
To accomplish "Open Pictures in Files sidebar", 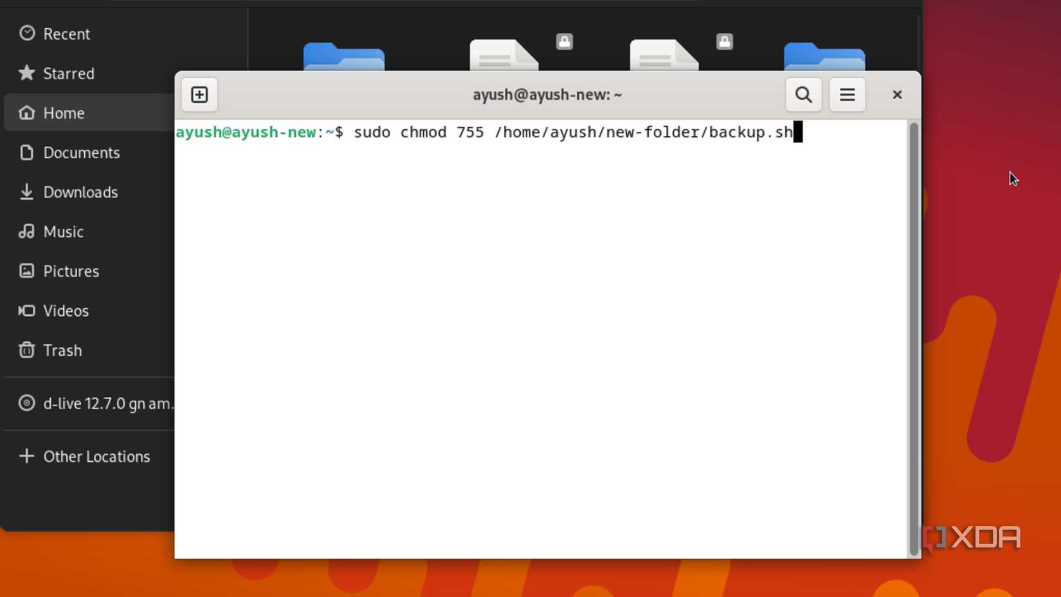I will click(x=89, y=271).
